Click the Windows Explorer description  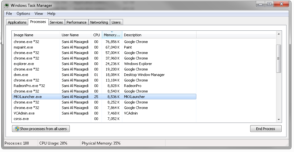click(x=138, y=64)
